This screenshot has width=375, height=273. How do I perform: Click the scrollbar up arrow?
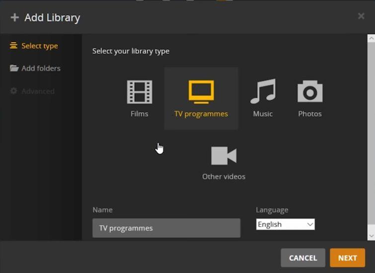click(371, 38)
